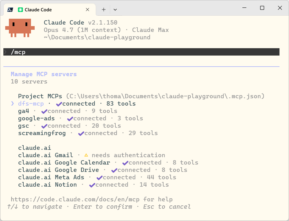
Task: Click the screamingfrog connected checkmark
Action: (81, 134)
